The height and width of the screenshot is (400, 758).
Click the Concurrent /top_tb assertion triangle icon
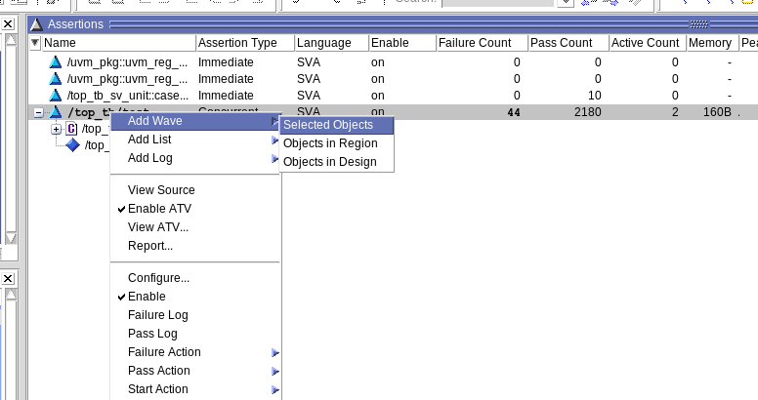[56, 112]
